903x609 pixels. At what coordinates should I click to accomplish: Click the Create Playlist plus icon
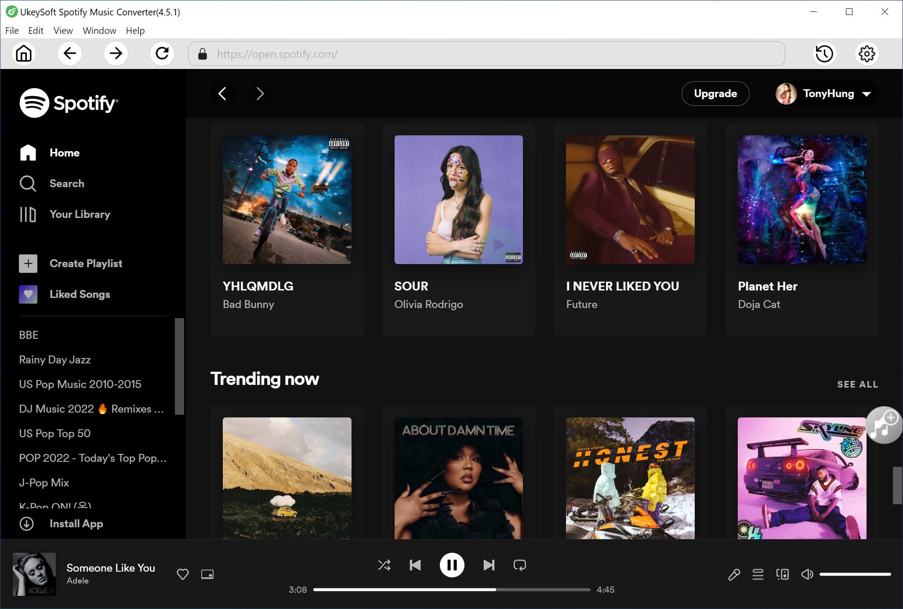[x=28, y=263]
